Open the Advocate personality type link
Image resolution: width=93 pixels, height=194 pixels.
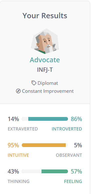point(45,60)
